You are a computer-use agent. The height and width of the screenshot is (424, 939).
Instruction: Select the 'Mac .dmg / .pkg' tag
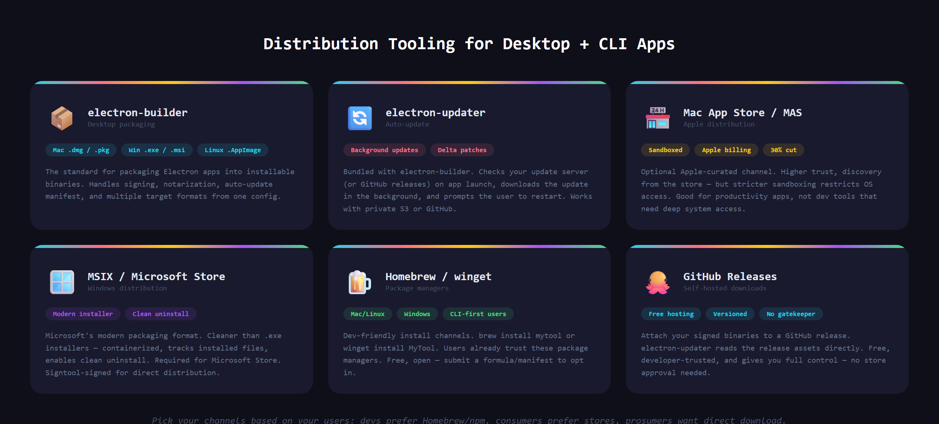click(x=81, y=150)
